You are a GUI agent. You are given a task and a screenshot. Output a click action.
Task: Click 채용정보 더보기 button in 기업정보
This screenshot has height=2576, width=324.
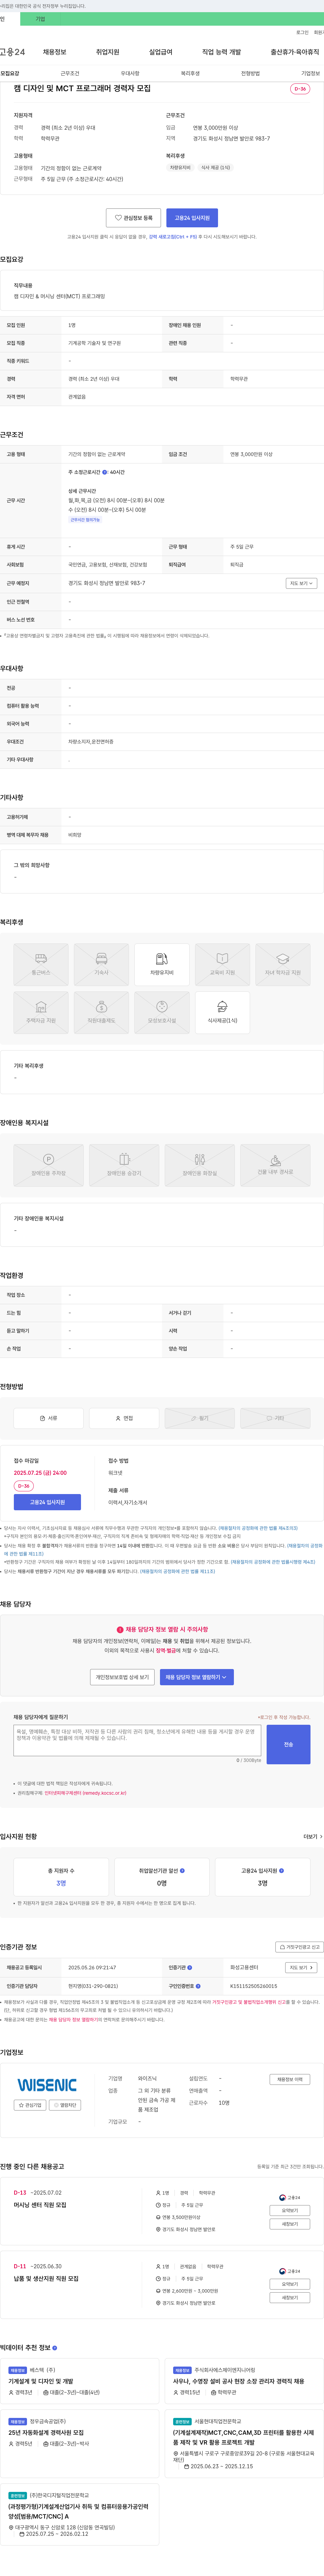[290, 2079]
